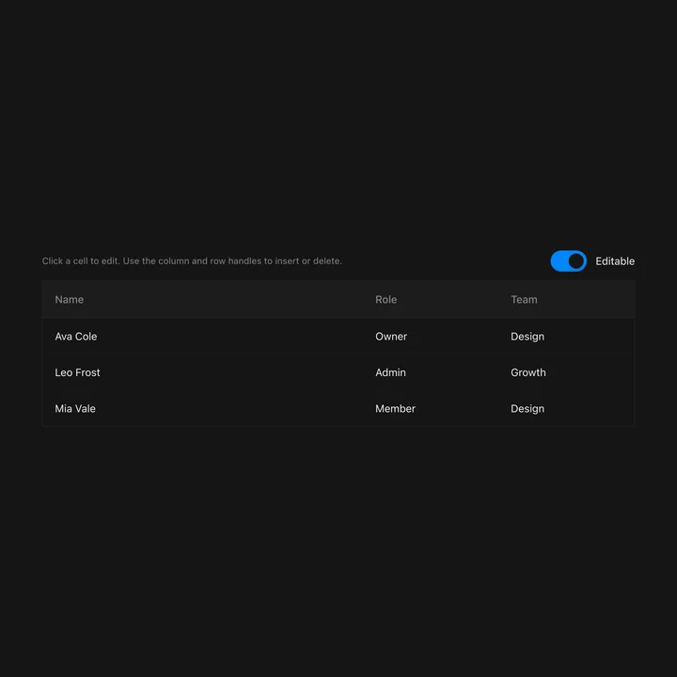Image resolution: width=677 pixels, height=677 pixels.
Task: Select the Team column header
Action: tap(566, 300)
